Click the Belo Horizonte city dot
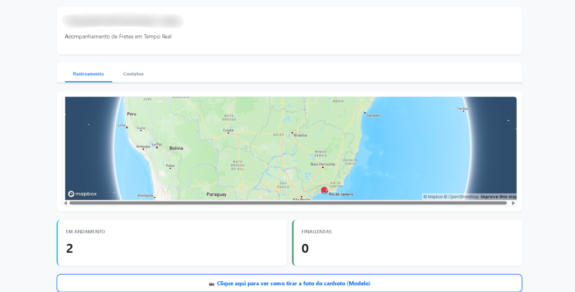 point(323,167)
